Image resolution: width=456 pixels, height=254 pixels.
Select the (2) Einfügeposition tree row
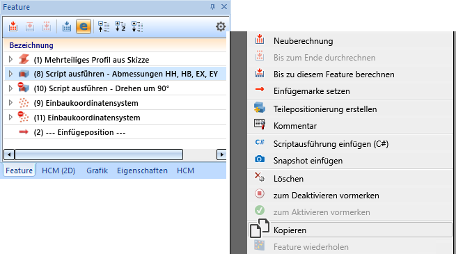(115, 132)
